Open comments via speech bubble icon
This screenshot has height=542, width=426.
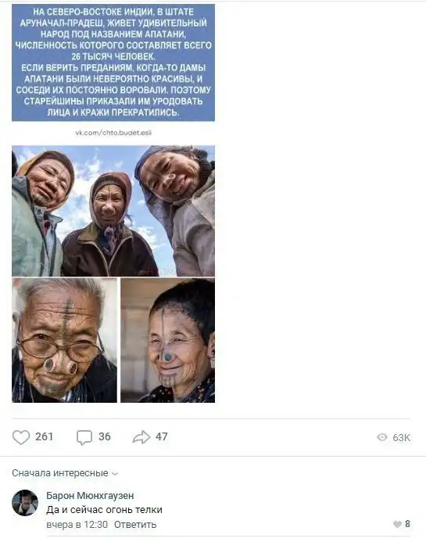click(x=84, y=437)
